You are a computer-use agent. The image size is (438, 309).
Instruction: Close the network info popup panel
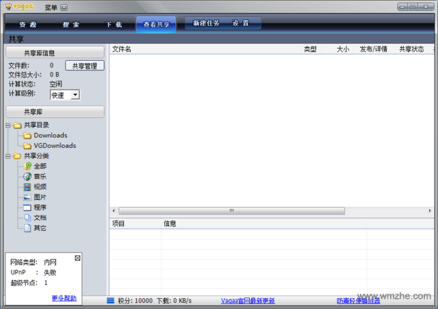click(x=77, y=258)
